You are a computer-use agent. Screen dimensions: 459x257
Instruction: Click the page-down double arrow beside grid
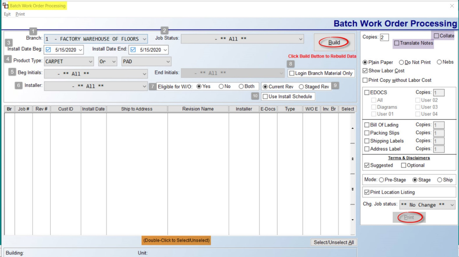tap(353, 189)
